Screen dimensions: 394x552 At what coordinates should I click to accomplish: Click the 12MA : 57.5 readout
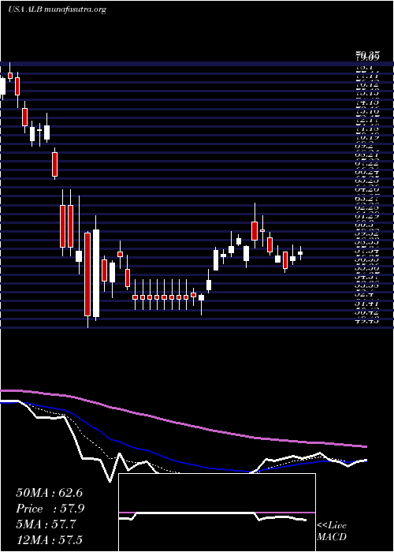pos(49,540)
